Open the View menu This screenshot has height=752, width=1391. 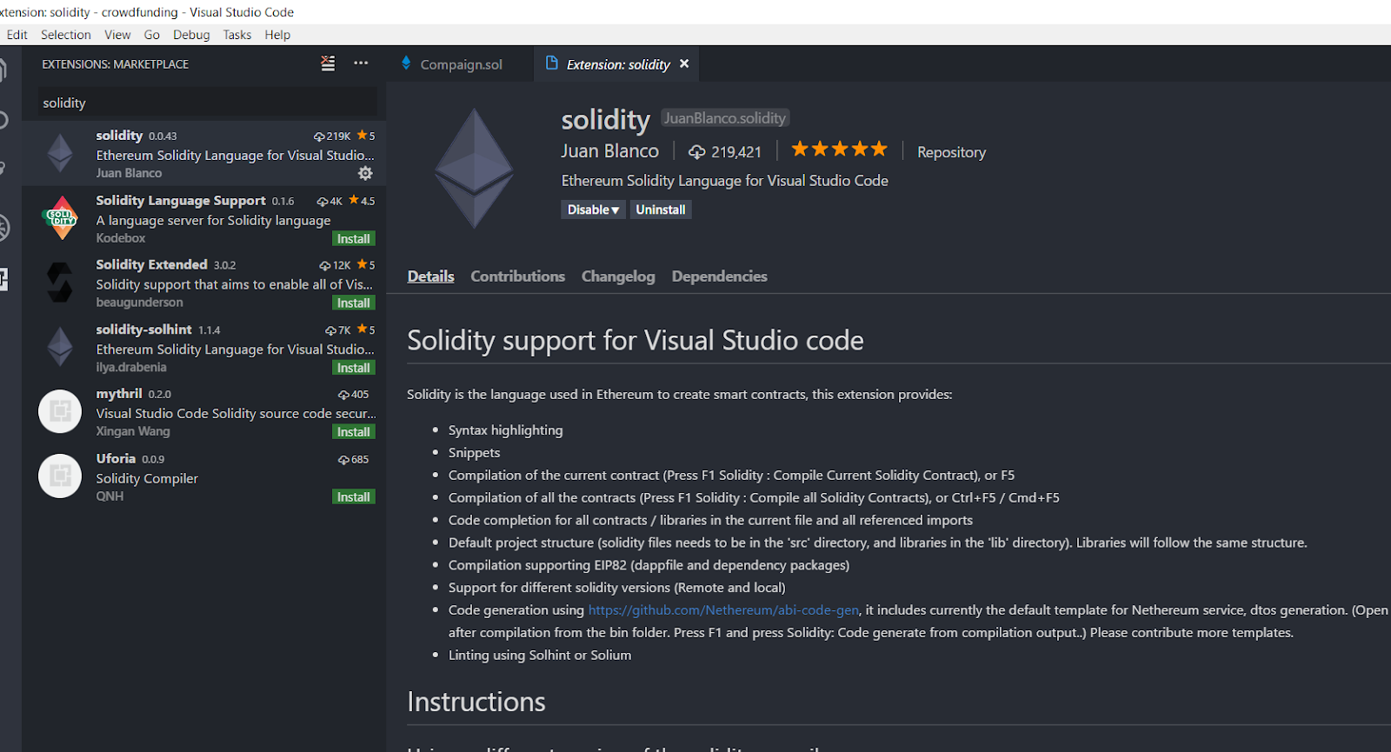[117, 35]
